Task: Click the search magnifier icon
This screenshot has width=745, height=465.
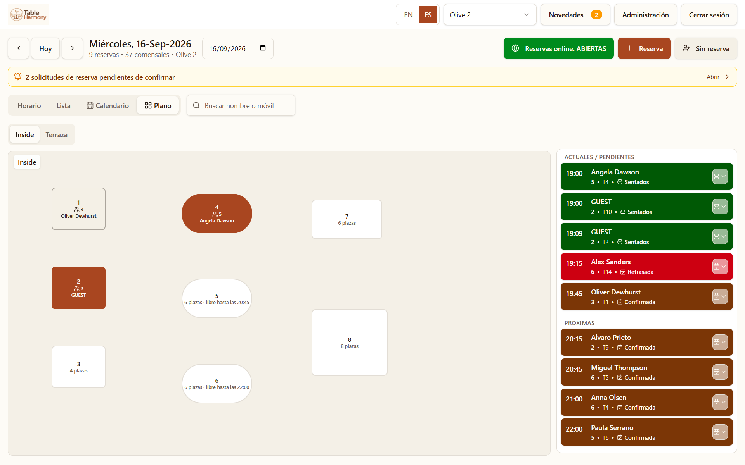Action: 196,105
